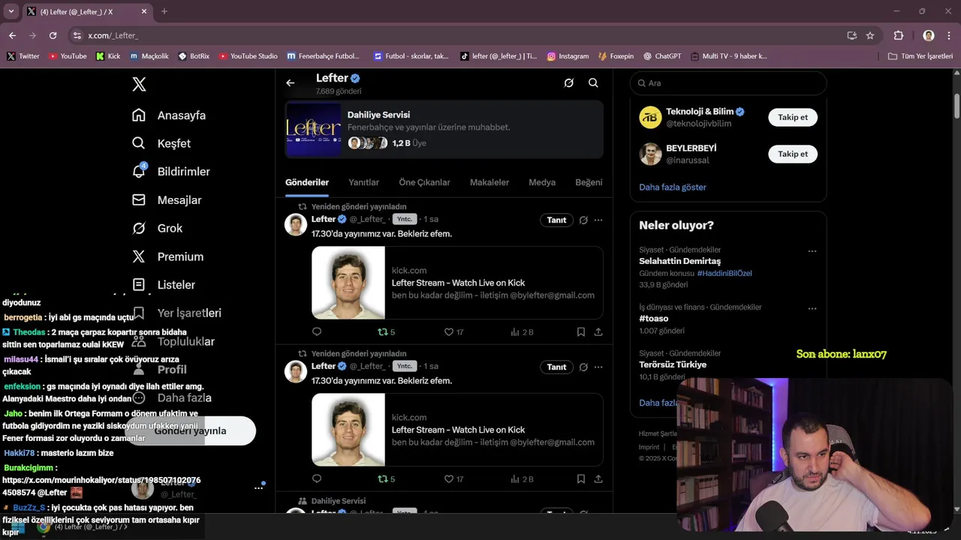The image size is (961, 540).
Task: Open Chrome three-dot menu
Action: point(949,35)
